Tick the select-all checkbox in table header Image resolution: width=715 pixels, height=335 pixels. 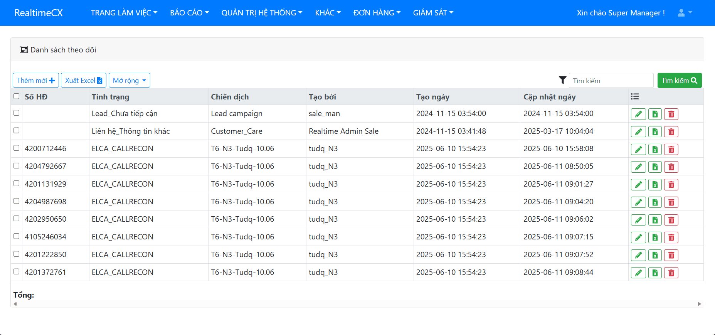[16, 96]
